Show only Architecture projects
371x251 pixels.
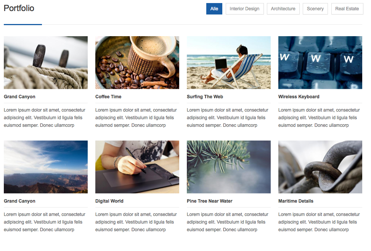pyautogui.click(x=283, y=9)
